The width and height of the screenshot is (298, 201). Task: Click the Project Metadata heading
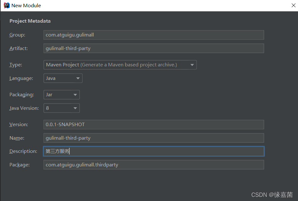coord(30,21)
